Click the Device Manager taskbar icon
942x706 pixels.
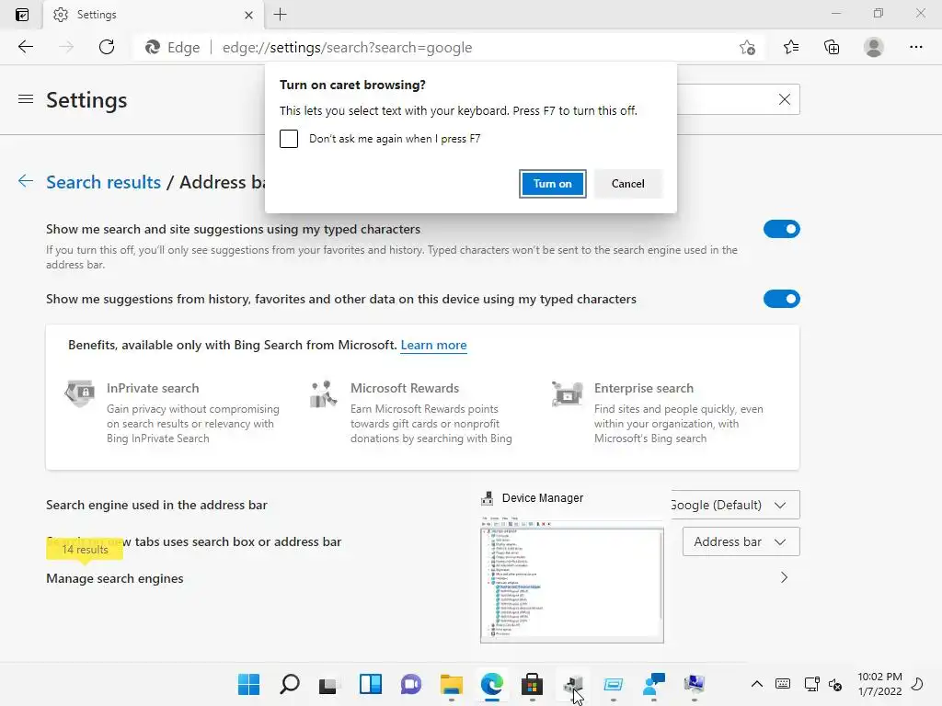point(572,684)
